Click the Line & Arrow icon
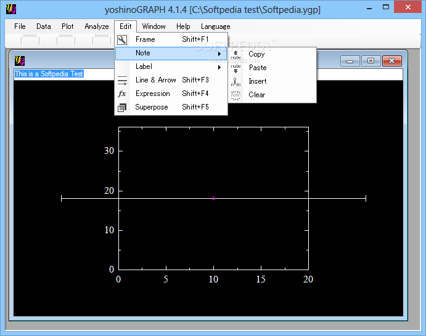Screen dimensions: 426x336 122,81
